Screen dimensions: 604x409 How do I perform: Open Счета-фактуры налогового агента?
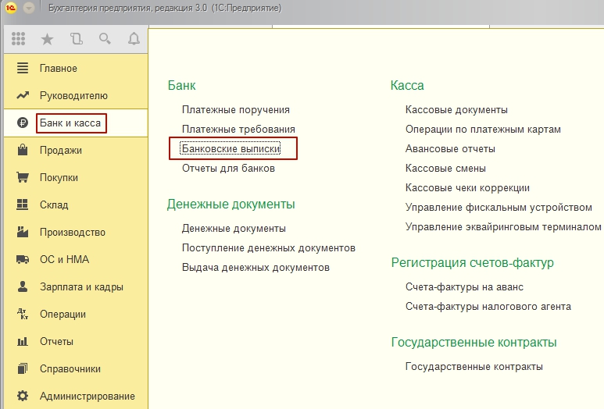coord(488,307)
